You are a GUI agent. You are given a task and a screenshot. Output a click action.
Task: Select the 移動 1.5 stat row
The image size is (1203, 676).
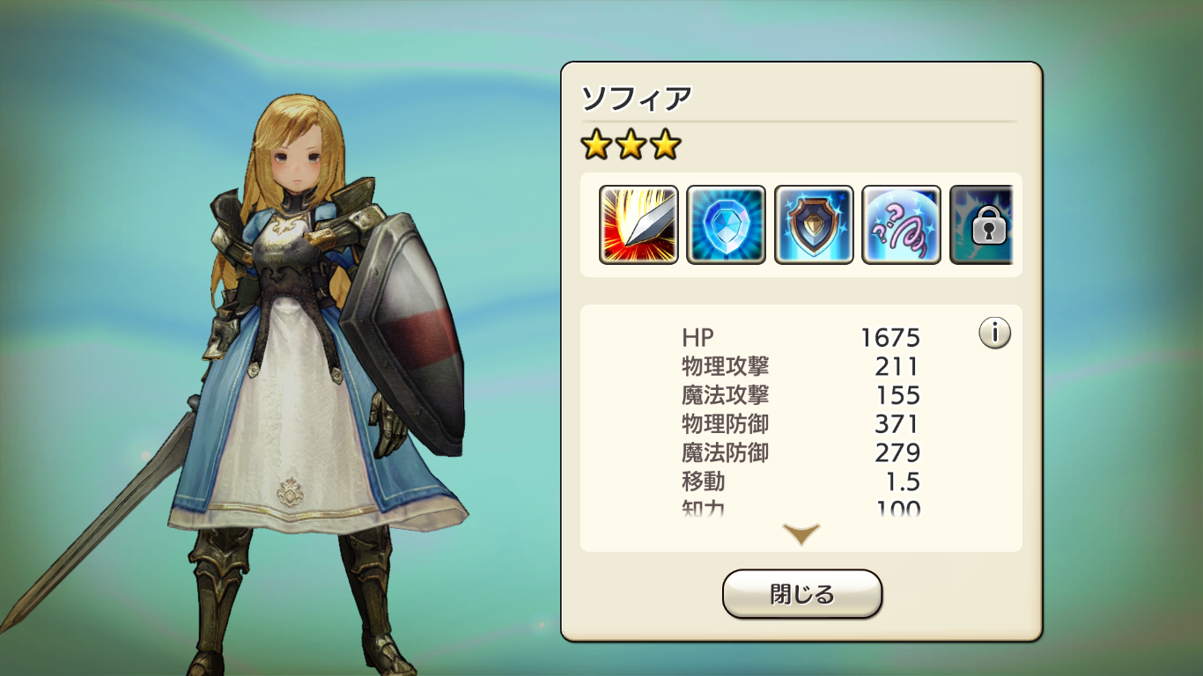(x=801, y=482)
